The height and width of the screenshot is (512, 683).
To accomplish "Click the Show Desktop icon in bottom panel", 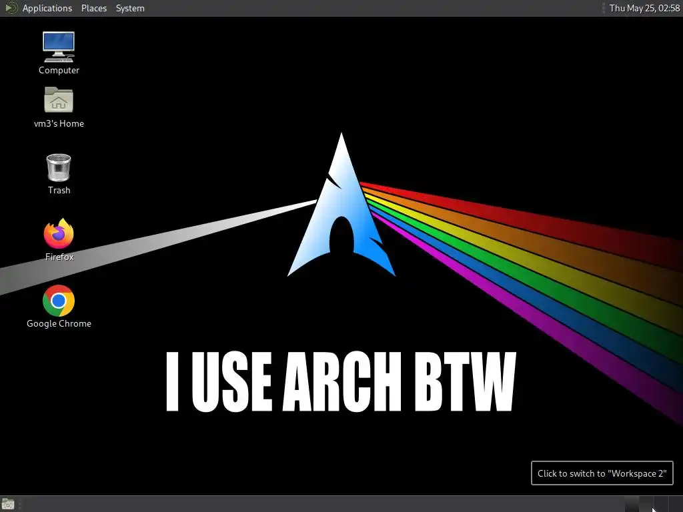I will pos(8,504).
